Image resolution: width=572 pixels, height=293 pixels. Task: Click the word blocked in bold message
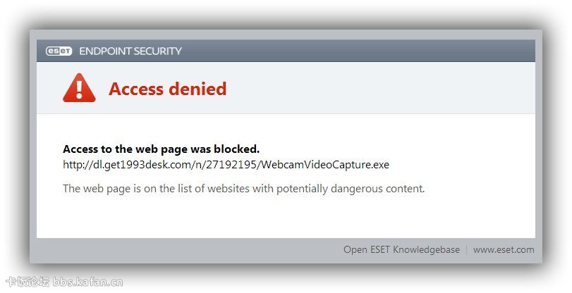click(x=237, y=149)
